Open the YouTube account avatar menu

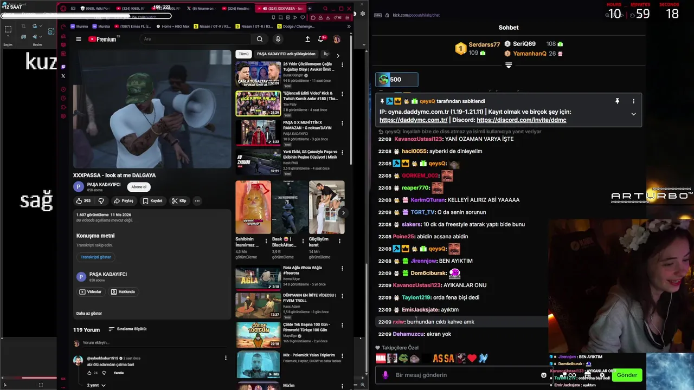coord(337,39)
